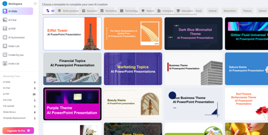Click the Multi-purpose layers icon

click(59, 11)
